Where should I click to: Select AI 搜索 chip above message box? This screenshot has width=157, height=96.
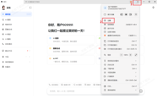point(78,85)
